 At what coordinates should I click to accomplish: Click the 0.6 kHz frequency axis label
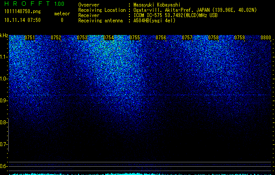coord(3,166)
